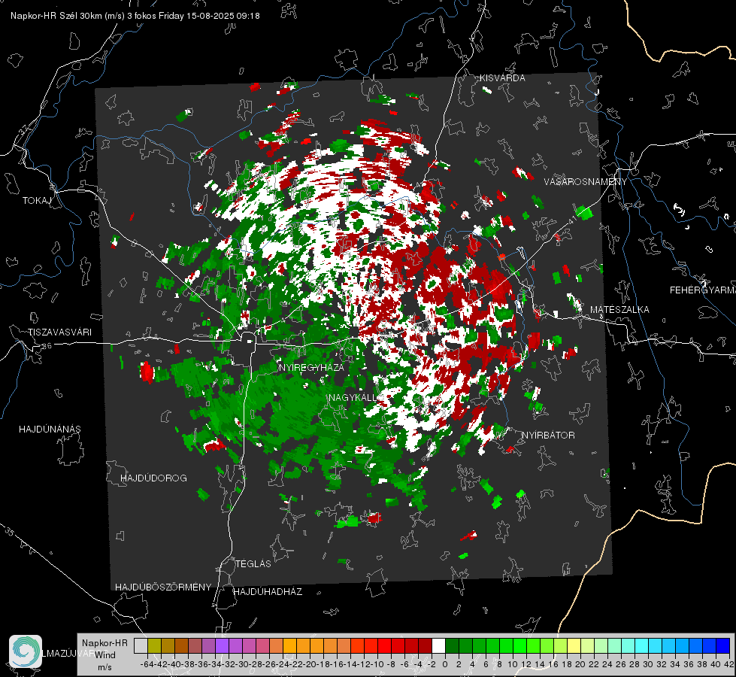Click the FEHÉRGYARMAT city label
The height and width of the screenshot is (677, 736).
pyautogui.click(x=702, y=290)
